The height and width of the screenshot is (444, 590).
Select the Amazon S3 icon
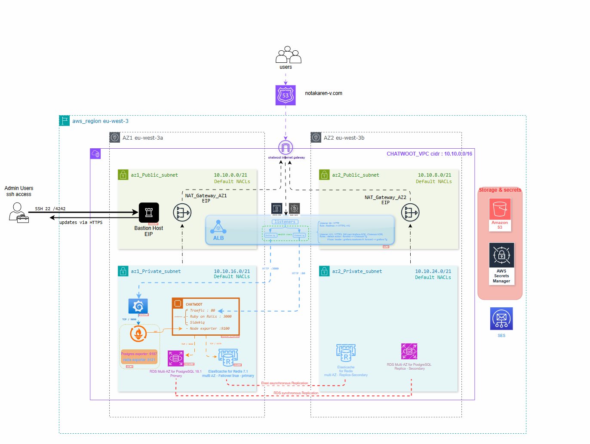tap(500, 209)
